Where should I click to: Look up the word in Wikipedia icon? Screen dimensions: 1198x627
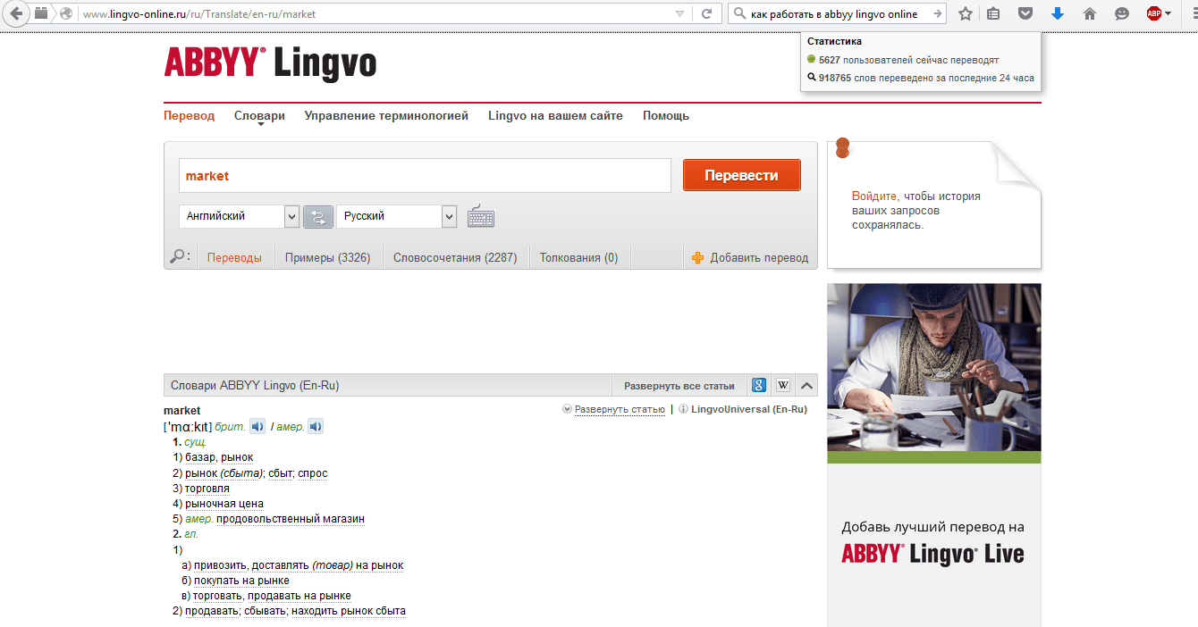click(783, 386)
